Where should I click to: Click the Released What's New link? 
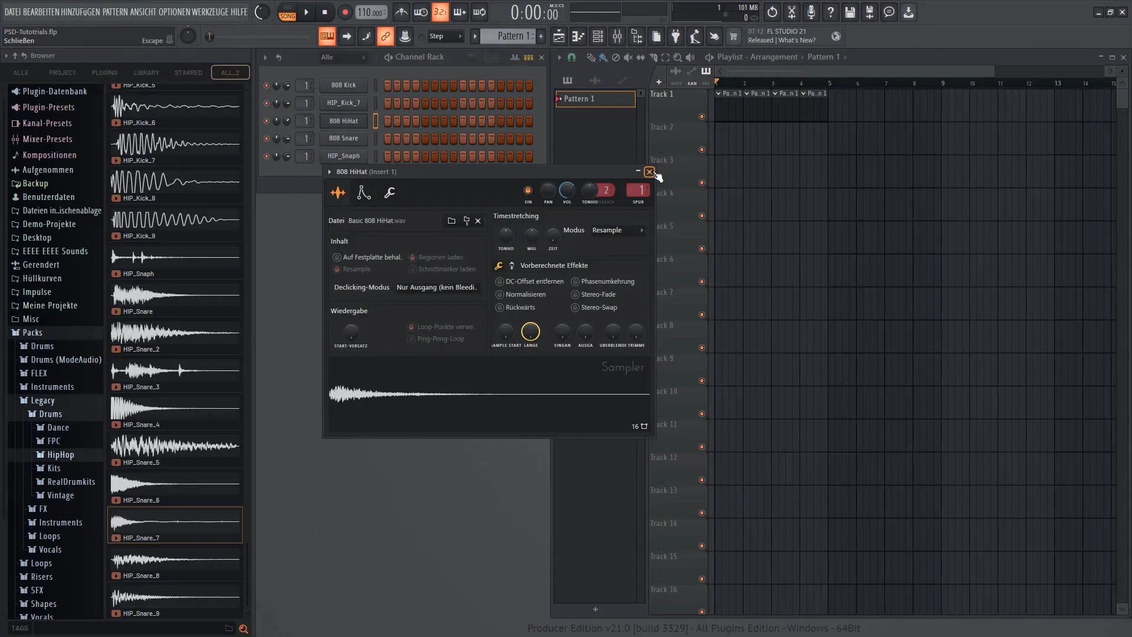[x=782, y=40]
